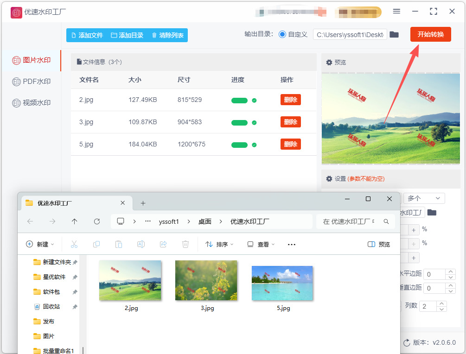Click the up-directory arrow in explorer
This screenshot has height=354, width=466.
74,221
